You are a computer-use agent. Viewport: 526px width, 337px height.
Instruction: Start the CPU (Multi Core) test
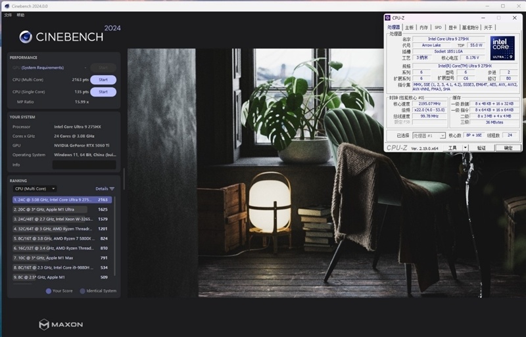[x=103, y=79]
